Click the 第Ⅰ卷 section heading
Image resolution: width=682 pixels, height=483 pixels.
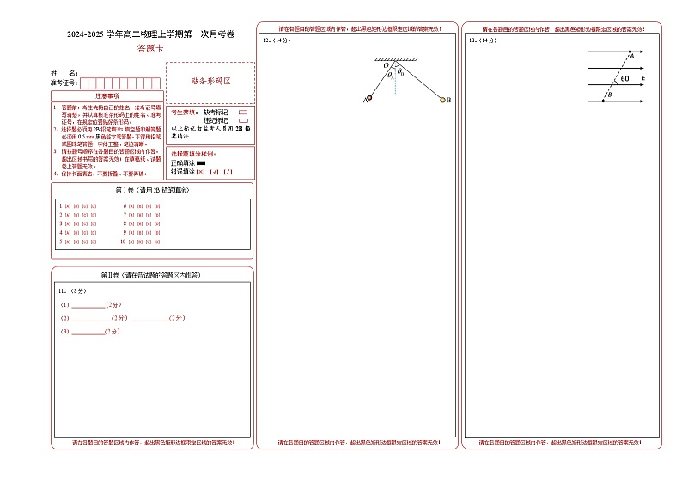151,189
